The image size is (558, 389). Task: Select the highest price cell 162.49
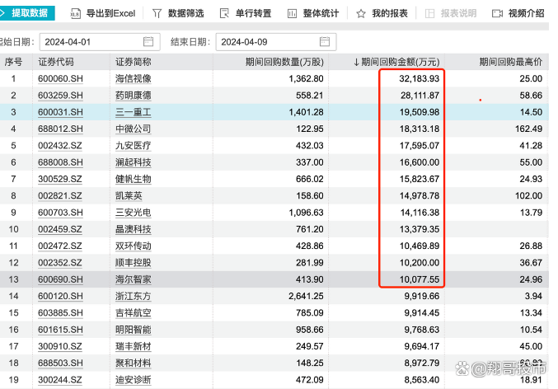pyautogui.click(x=528, y=129)
